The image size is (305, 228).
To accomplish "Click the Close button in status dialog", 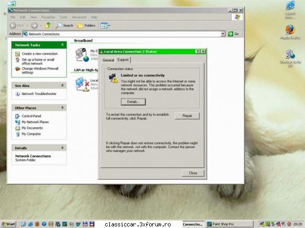I will pyautogui.click(x=193, y=173).
